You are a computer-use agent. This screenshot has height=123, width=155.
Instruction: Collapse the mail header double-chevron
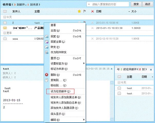[111, 69]
